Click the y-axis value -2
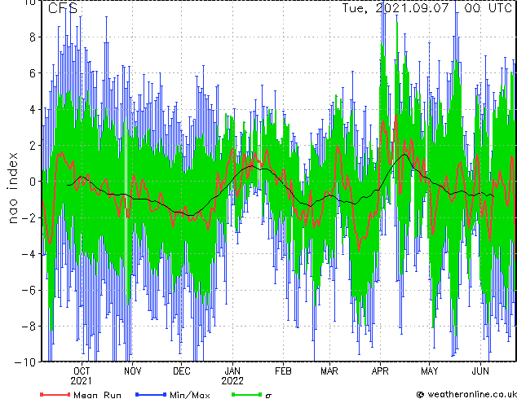This screenshot has width=517, height=399. 29,217
